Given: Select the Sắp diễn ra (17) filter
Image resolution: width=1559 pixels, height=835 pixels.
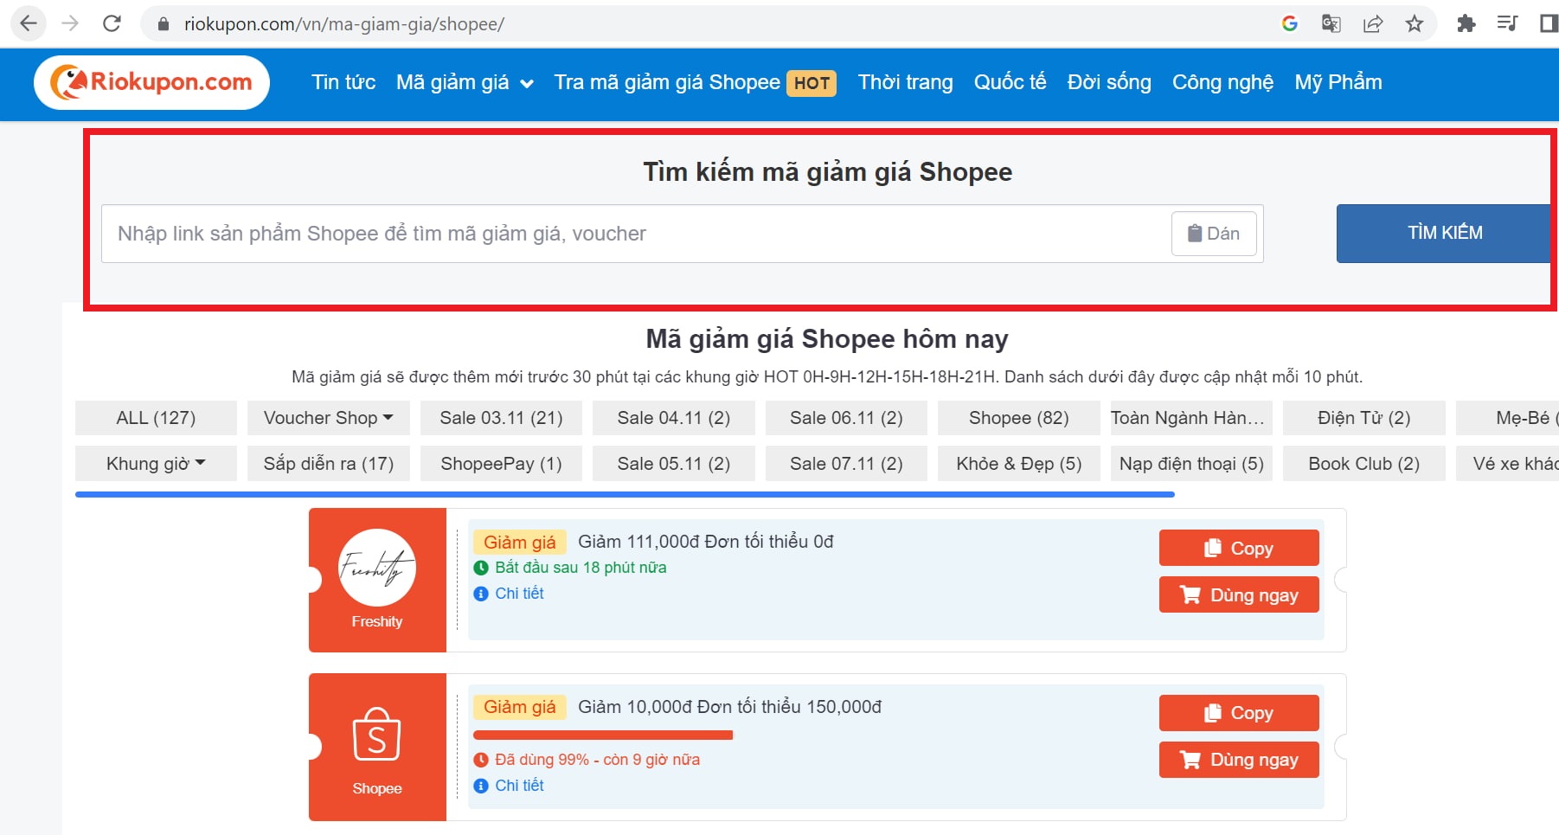Looking at the screenshot, I should pos(328,464).
